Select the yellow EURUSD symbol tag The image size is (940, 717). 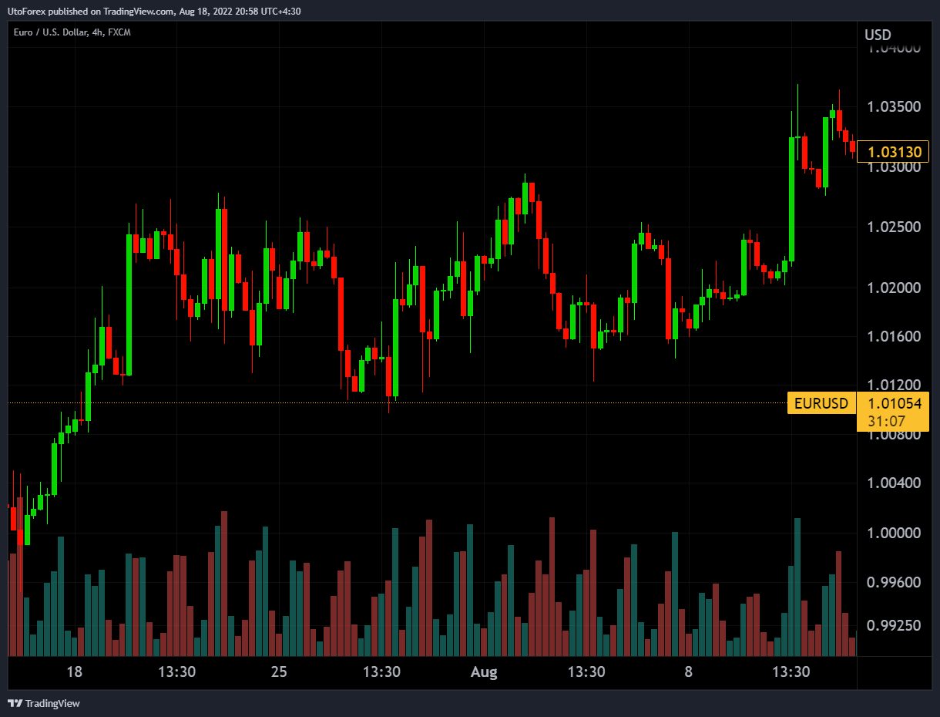[821, 403]
